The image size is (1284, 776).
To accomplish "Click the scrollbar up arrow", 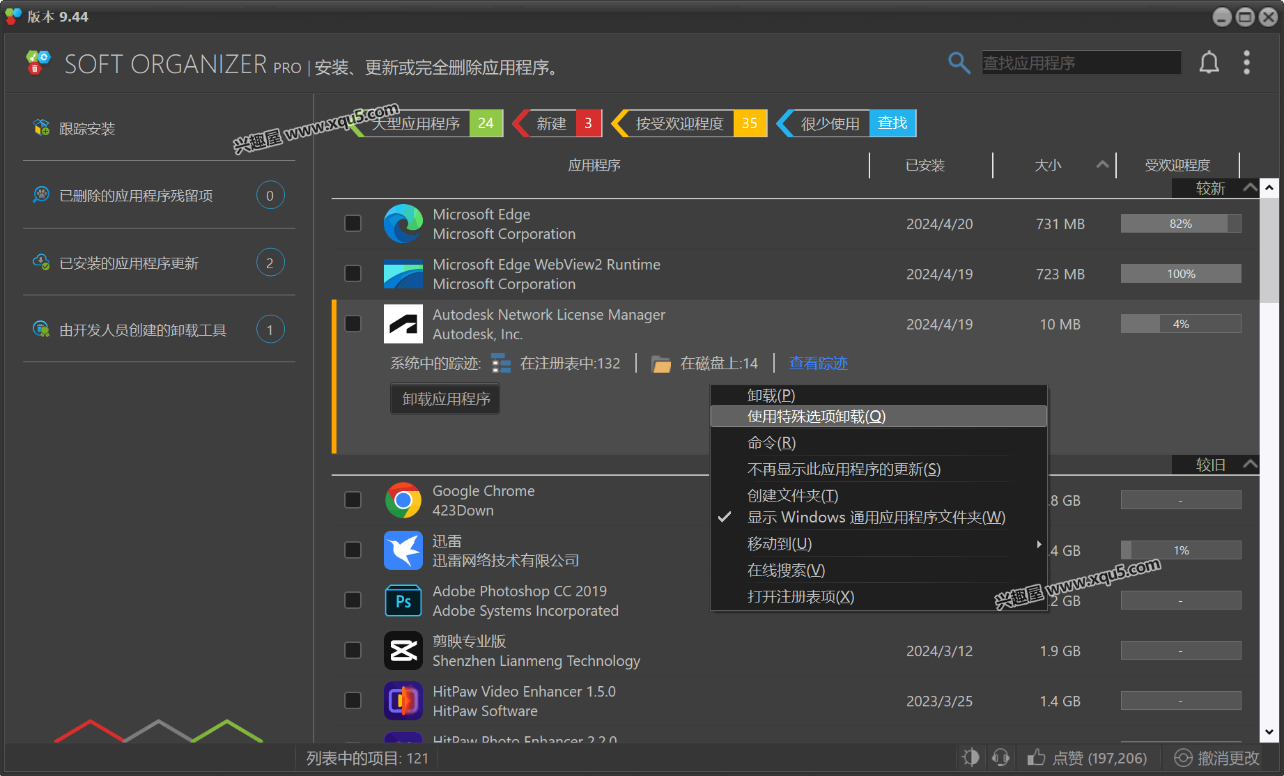I will pyautogui.click(x=1269, y=187).
